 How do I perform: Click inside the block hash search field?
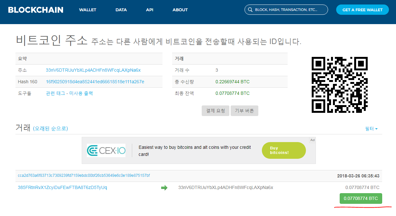286,10
